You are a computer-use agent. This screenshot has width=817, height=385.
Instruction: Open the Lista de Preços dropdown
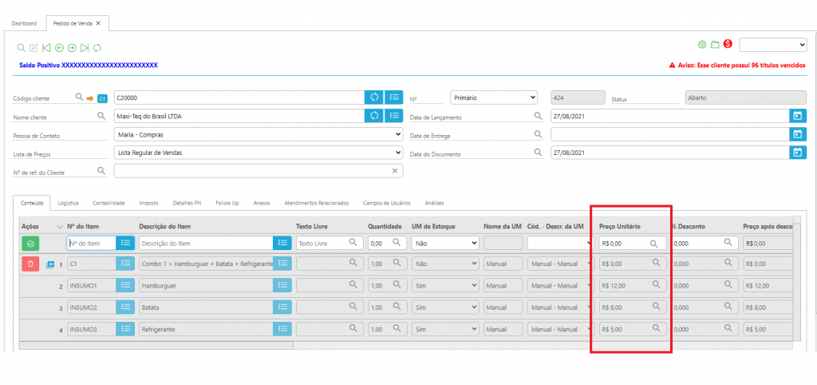[258, 153]
